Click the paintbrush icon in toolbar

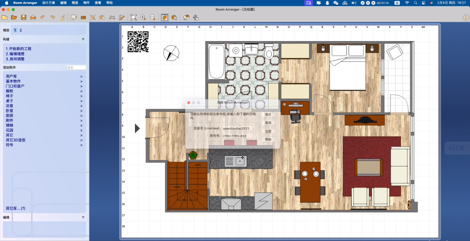[62, 18]
